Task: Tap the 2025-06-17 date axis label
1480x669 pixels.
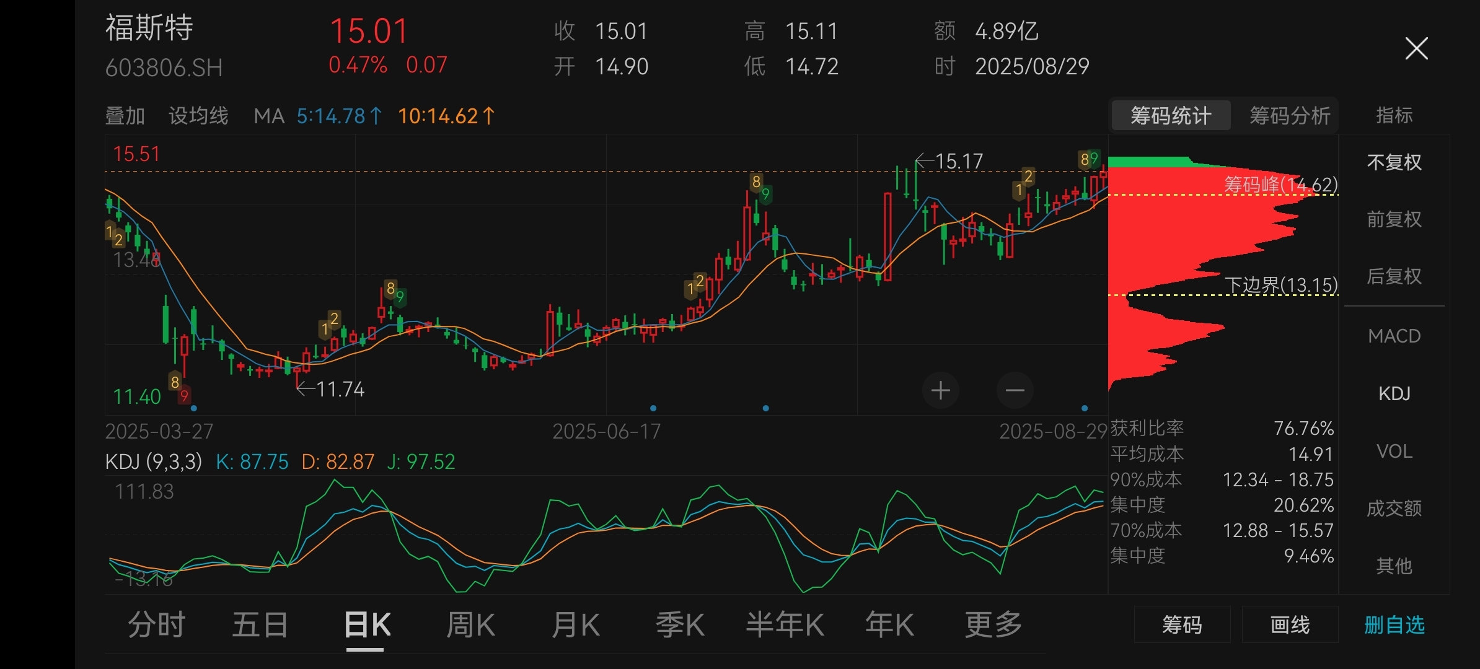Action: (607, 431)
